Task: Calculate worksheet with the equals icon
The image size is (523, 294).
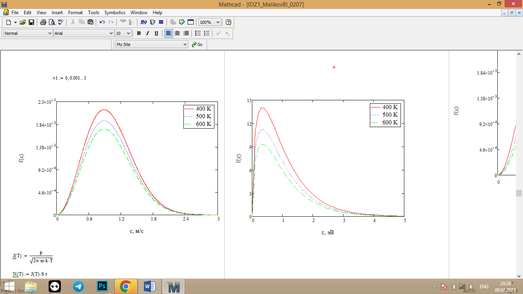Action: 161,22
